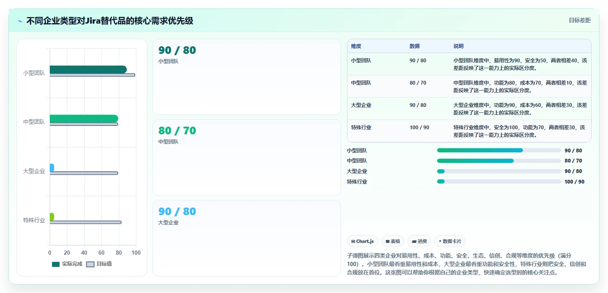Screen dimensions: 608x293
Task: Click the 子弹图展示 summary paragraph
Action: pos(467,264)
